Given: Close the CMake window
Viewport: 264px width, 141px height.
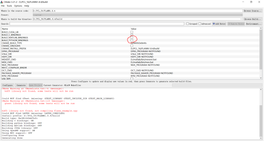Looking at the screenshot, I should tap(259, 2).
